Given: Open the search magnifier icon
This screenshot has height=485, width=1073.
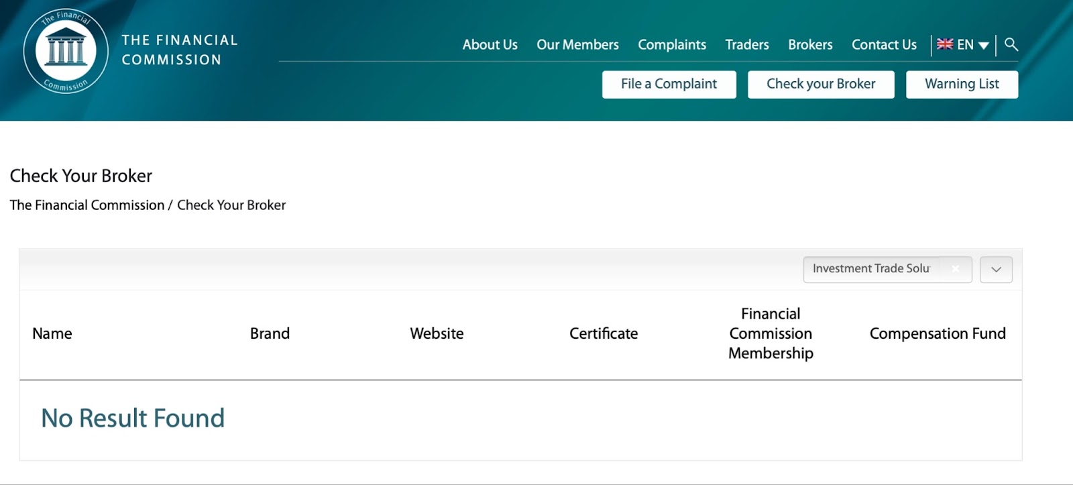Looking at the screenshot, I should (1011, 45).
